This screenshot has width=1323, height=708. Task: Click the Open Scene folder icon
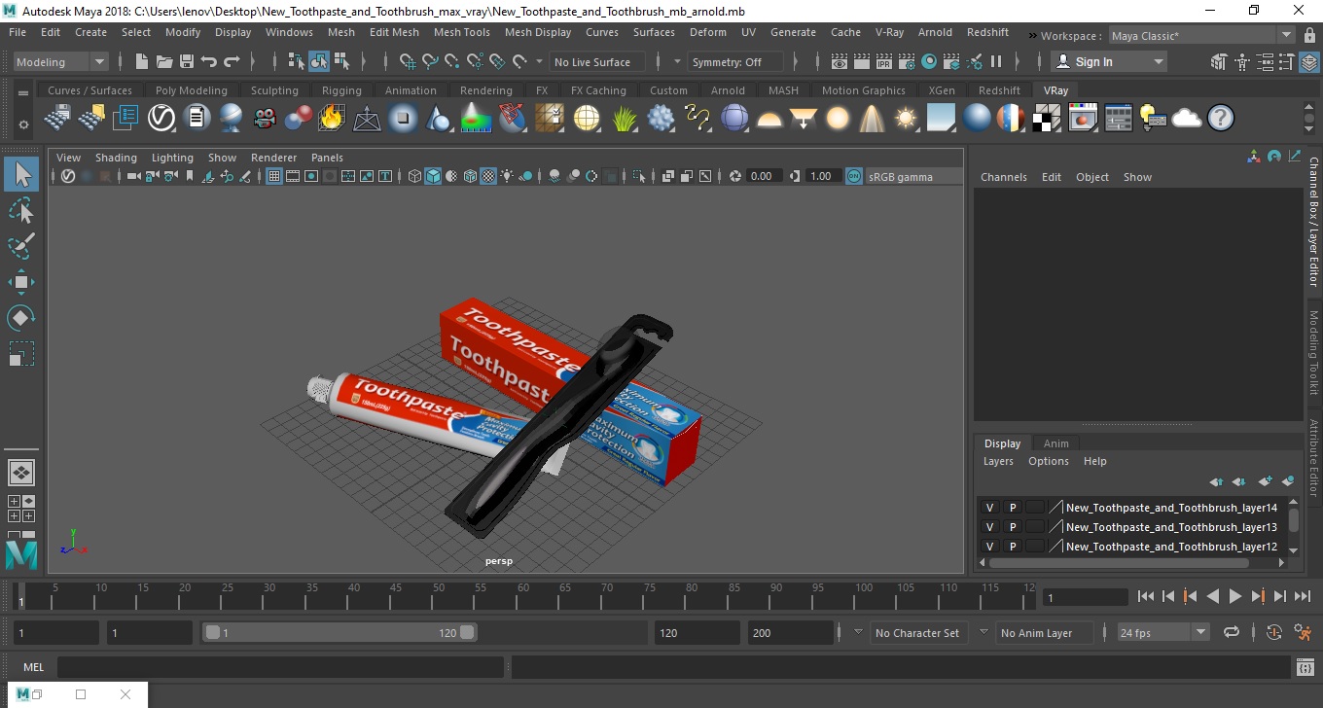[x=164, y=61]
